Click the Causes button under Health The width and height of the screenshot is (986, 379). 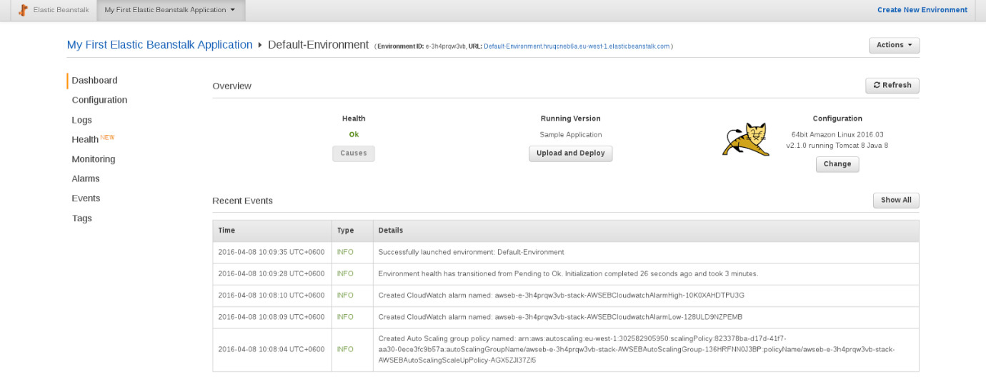(353, 153)
